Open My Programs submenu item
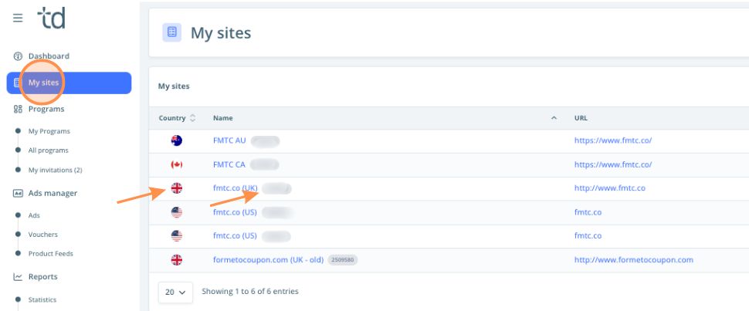Screen dimensions: 749x311 pyautogui.click(x=49, y=131)
